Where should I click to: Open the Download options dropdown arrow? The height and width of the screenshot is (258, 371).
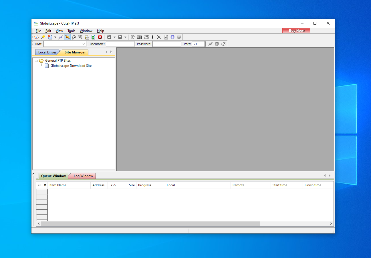click(114, 37)
